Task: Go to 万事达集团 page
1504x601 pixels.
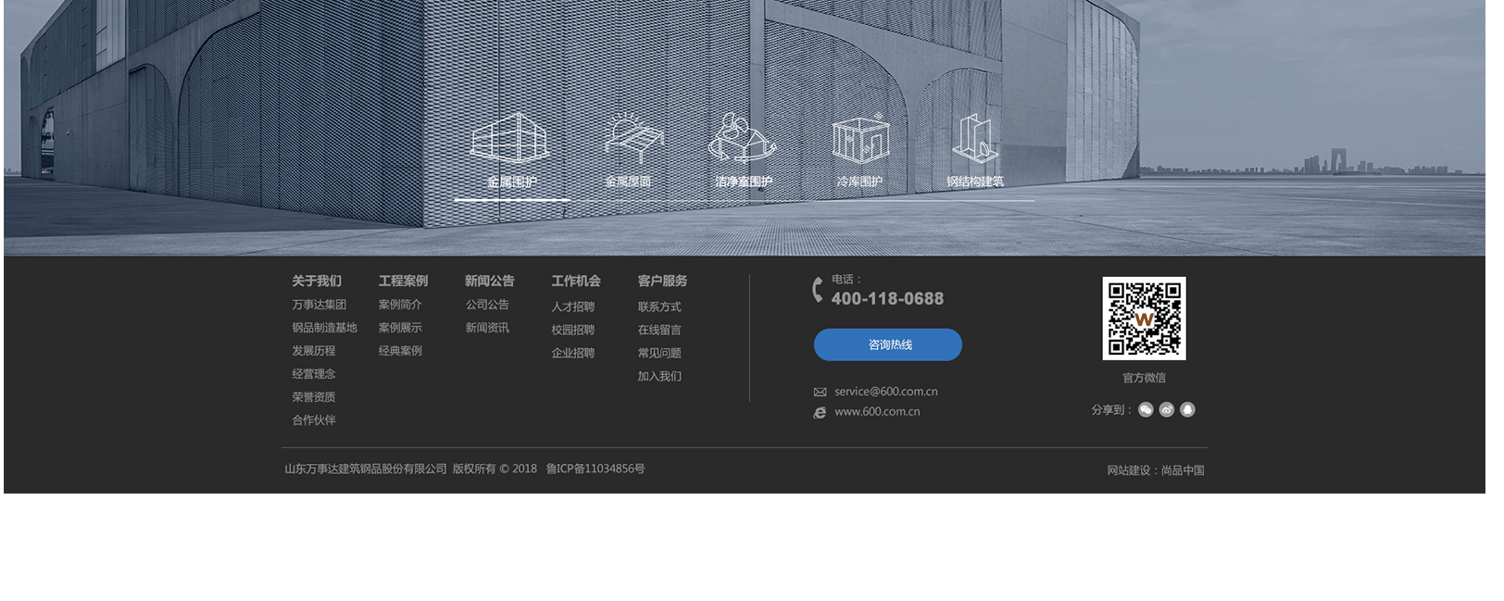Action: pyautogui.click(x=319, y=305)
